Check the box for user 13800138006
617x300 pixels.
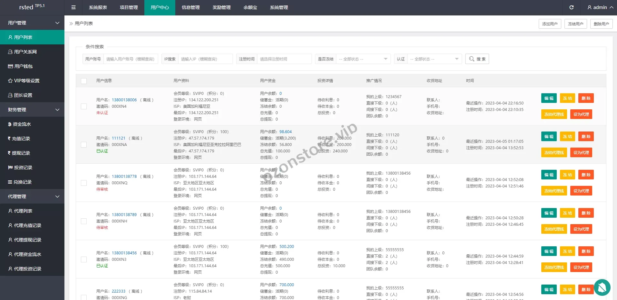tap(84, 106)
